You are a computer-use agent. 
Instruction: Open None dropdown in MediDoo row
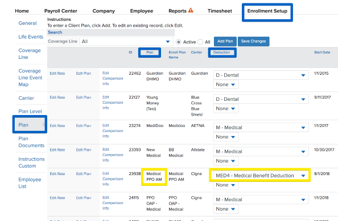click(x=226, y=137)
